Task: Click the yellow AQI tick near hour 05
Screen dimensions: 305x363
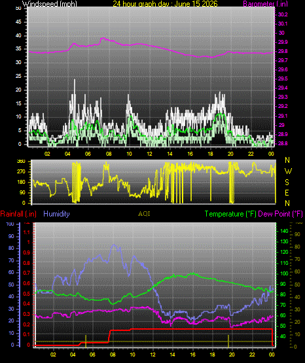Action: [x=86, y=341]
